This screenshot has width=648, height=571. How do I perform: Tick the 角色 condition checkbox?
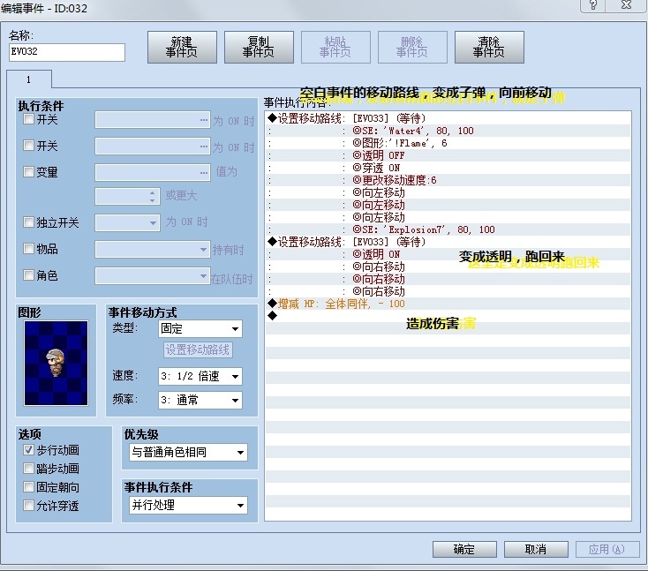(28, 274)
